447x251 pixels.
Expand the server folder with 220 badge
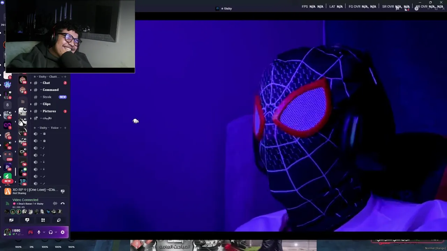[x=7, y=155]
